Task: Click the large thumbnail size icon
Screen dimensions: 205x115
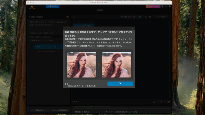Action: point(169,102)
